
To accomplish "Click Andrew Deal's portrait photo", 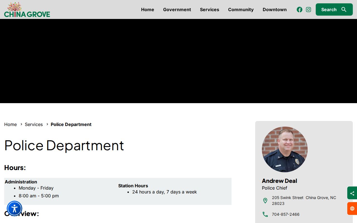I will (285, 149).
